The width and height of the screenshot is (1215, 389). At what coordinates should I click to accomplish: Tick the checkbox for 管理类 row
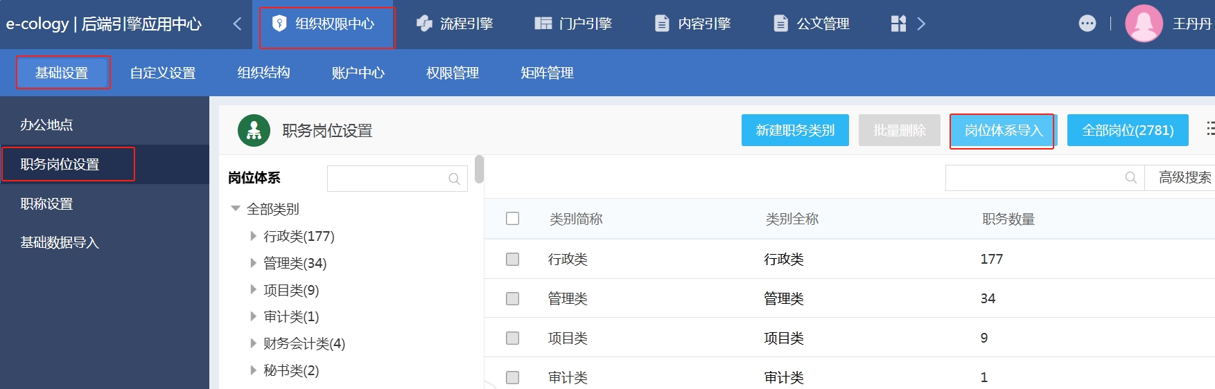(513, 298)
